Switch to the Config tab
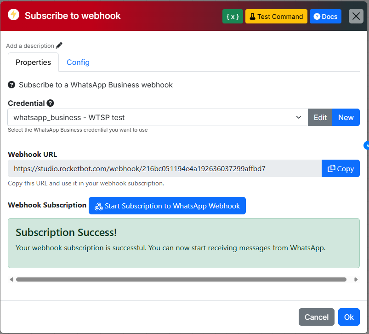 [78, 62]
